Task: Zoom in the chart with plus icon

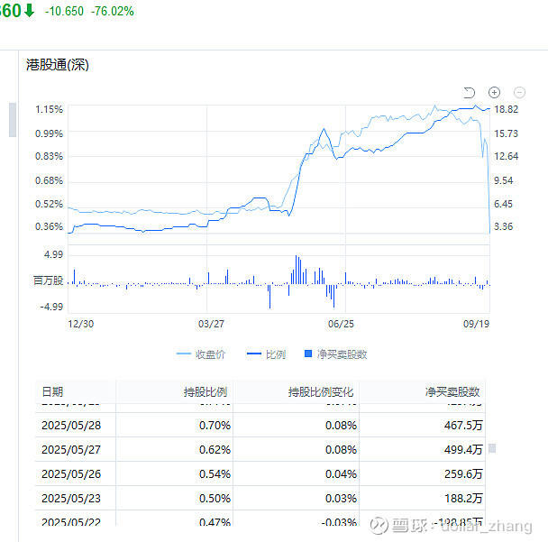Action: tap(494, 93)
